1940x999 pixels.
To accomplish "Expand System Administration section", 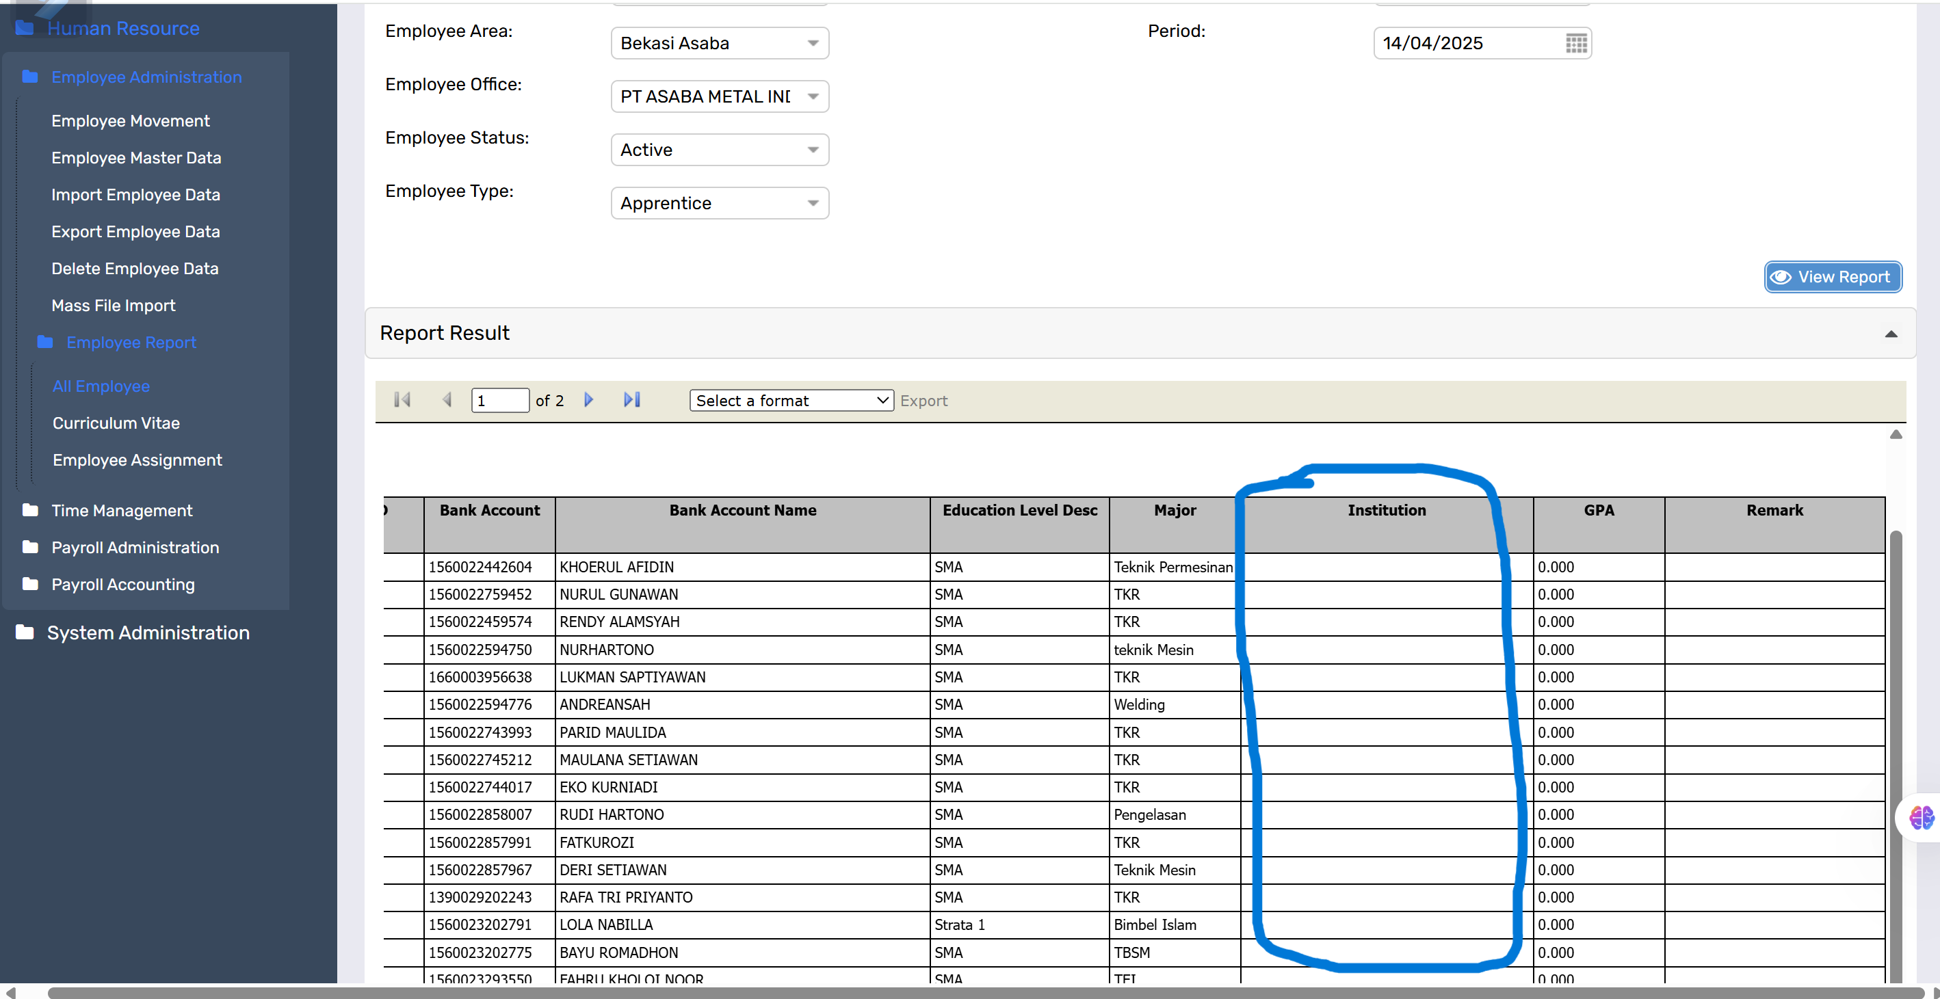I will (x=148, y=632).
